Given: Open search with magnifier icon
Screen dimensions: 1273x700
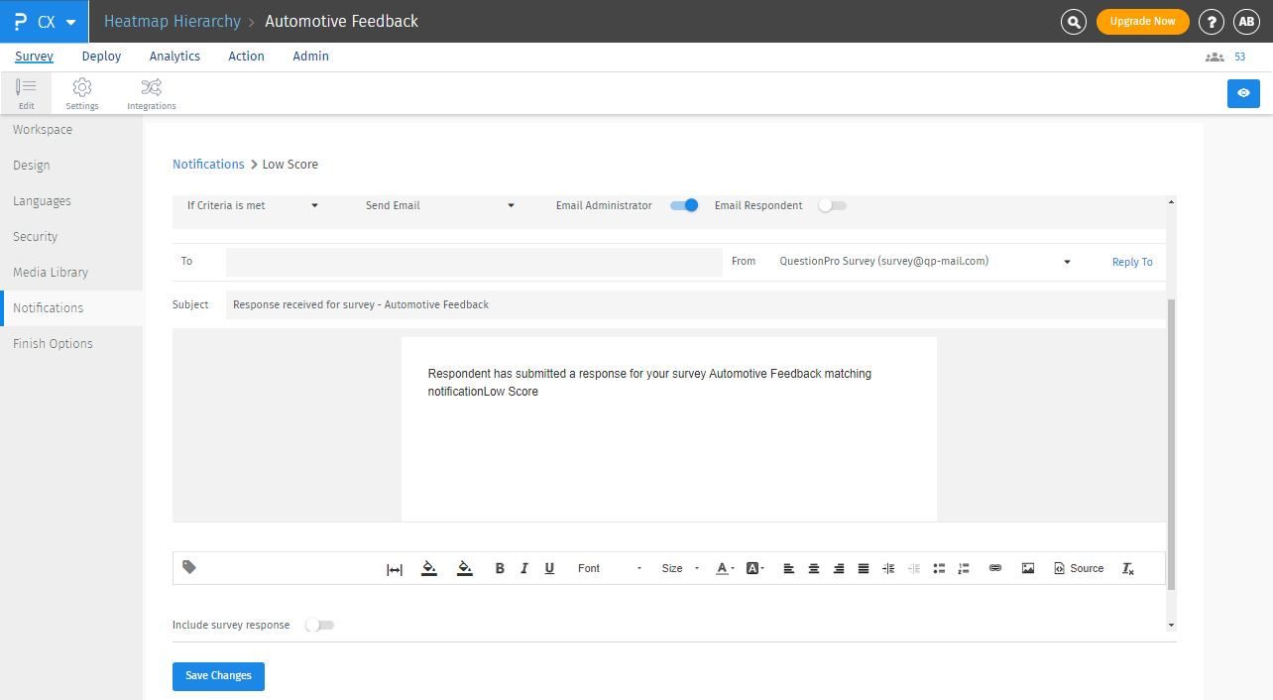Looking at the screenshot, I should pos(1074,22).
